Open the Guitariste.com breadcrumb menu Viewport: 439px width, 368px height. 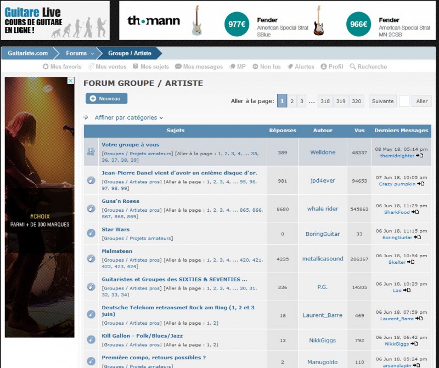(27, 54)
